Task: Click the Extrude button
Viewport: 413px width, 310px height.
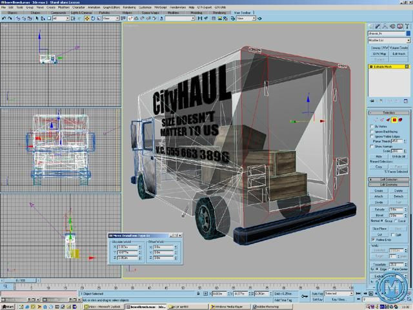Action: point(379,209)
